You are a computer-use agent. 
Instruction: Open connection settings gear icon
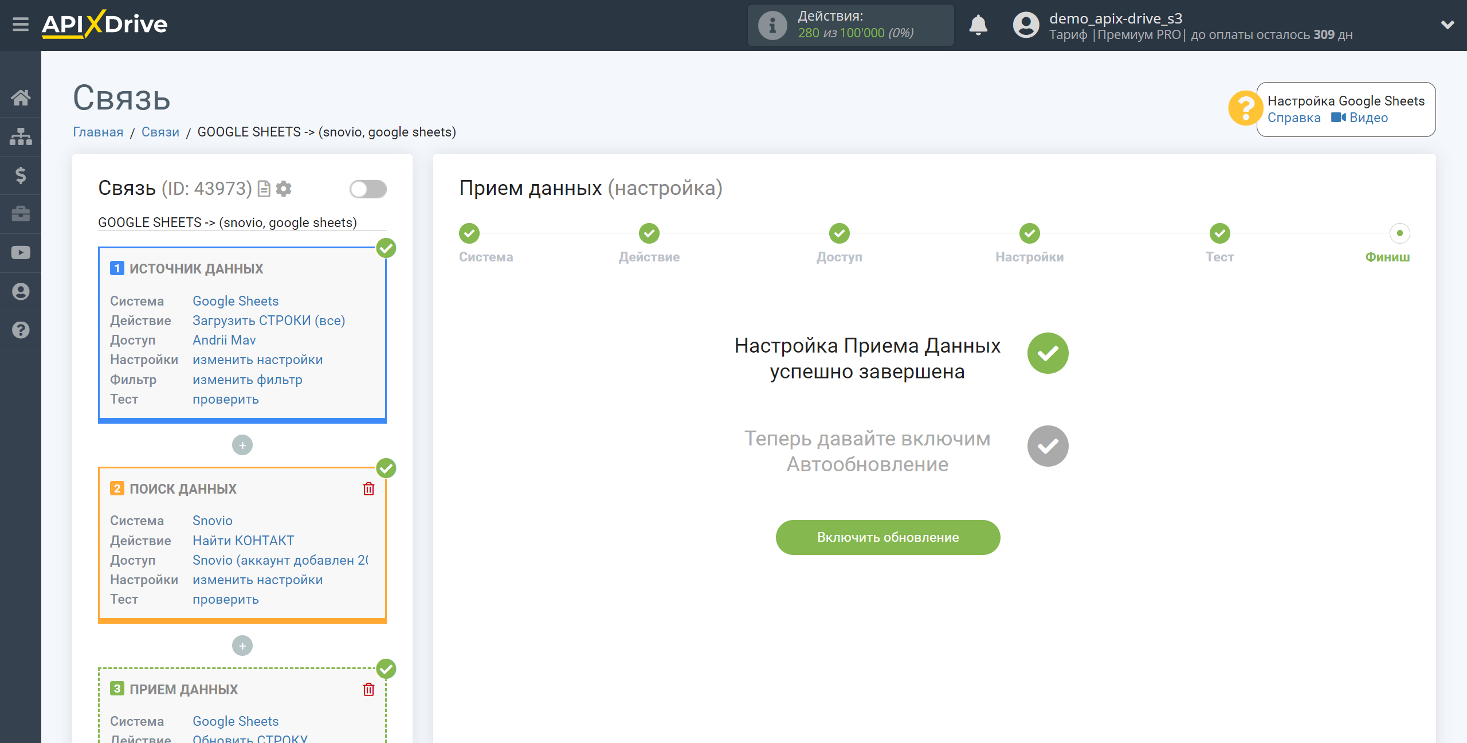coord(284,189)
